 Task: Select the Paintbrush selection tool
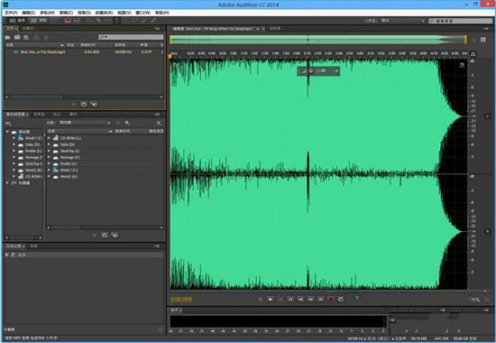pyautogui.click(x=144, y=20)
